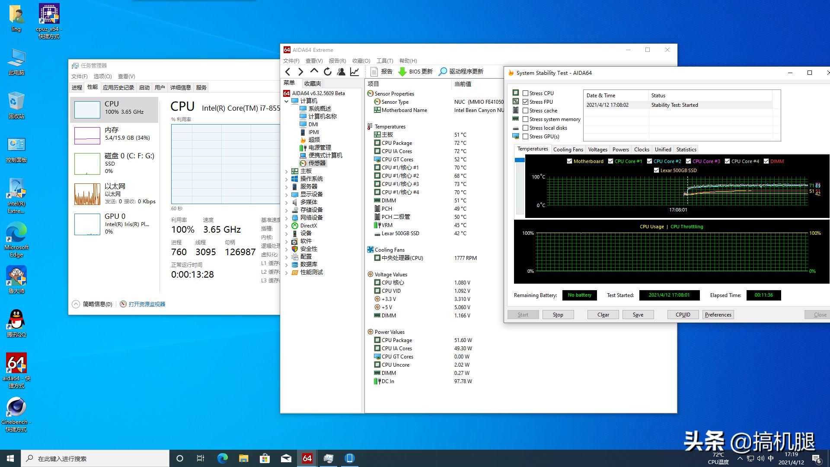Enable the Stress CPU checkbox
The image size is (830, 467).
(525, 93)
